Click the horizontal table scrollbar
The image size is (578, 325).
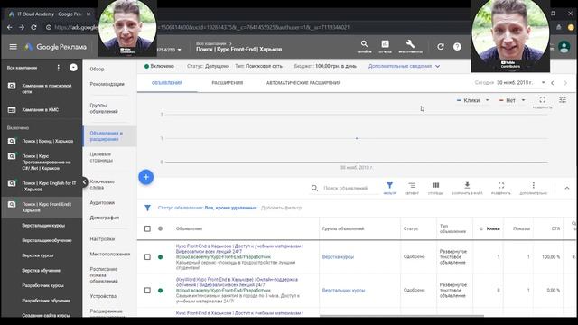pos(402,316)
